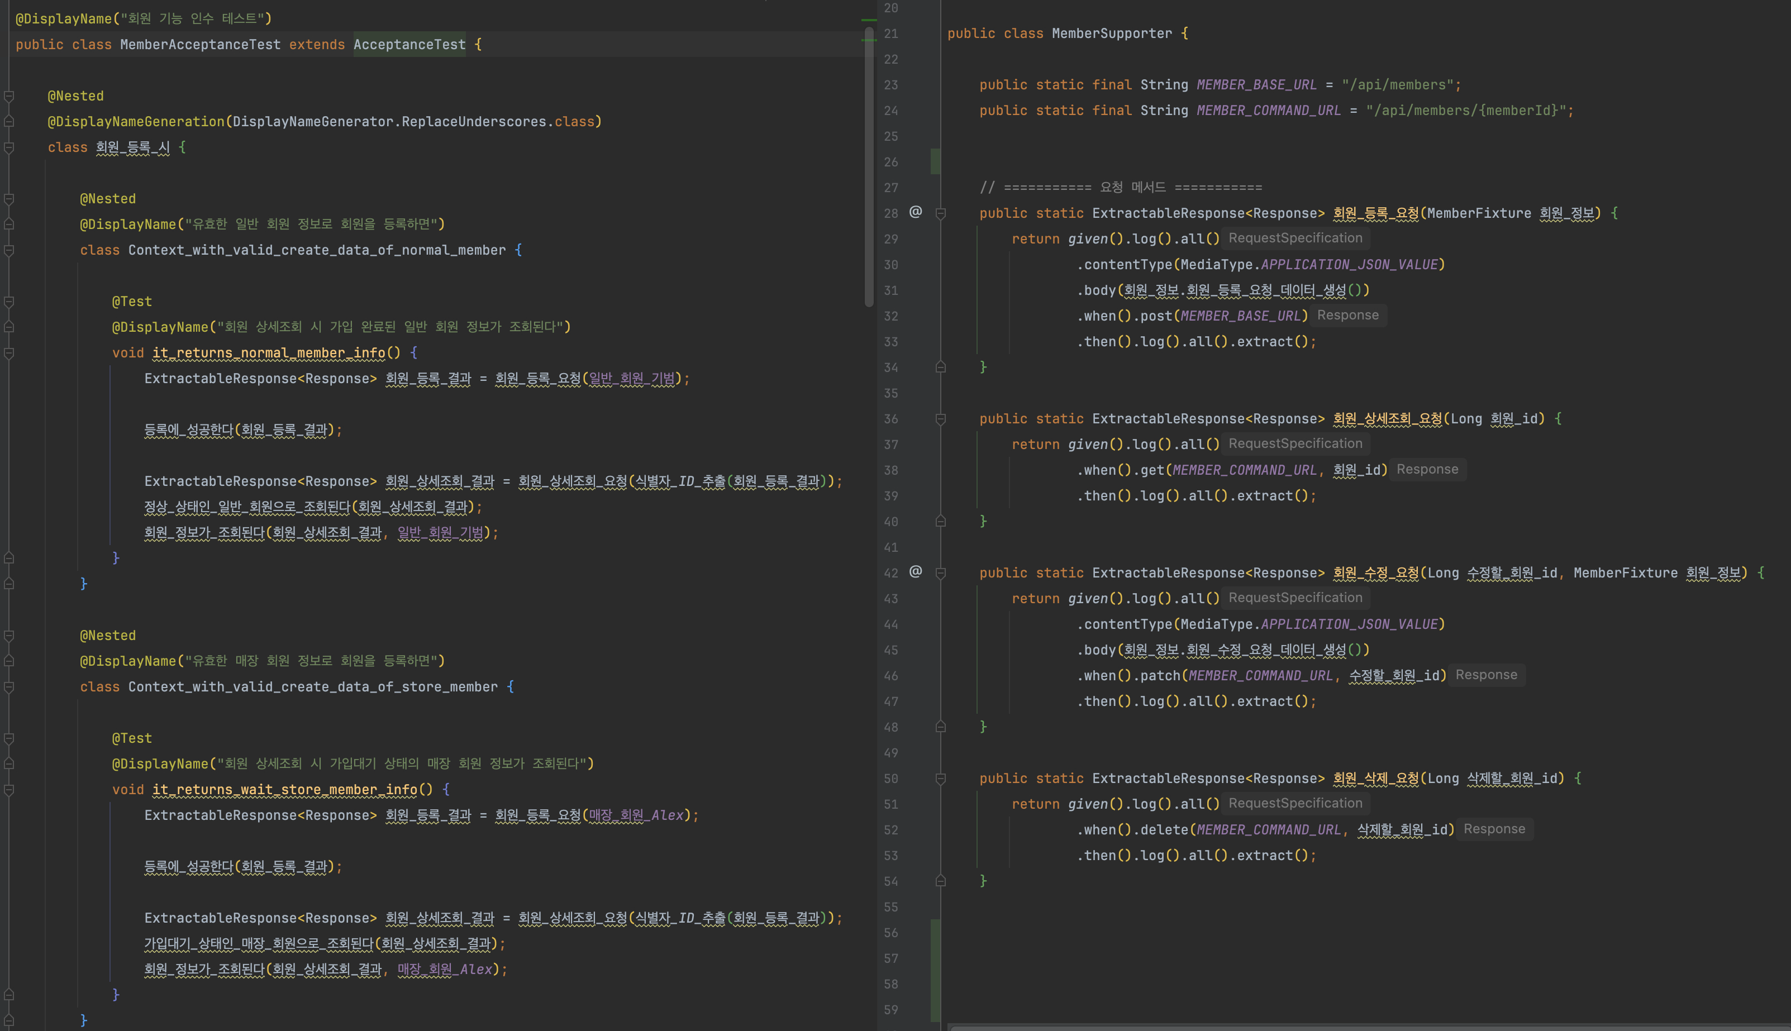Collapse the fold marker at line 28

[x=940, y=213]
